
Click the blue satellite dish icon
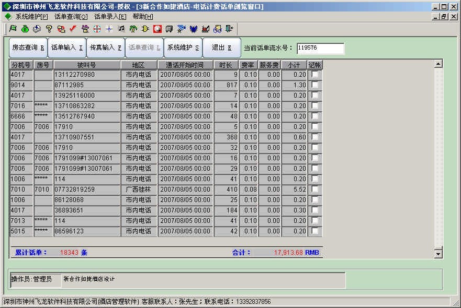coord(182,29)
